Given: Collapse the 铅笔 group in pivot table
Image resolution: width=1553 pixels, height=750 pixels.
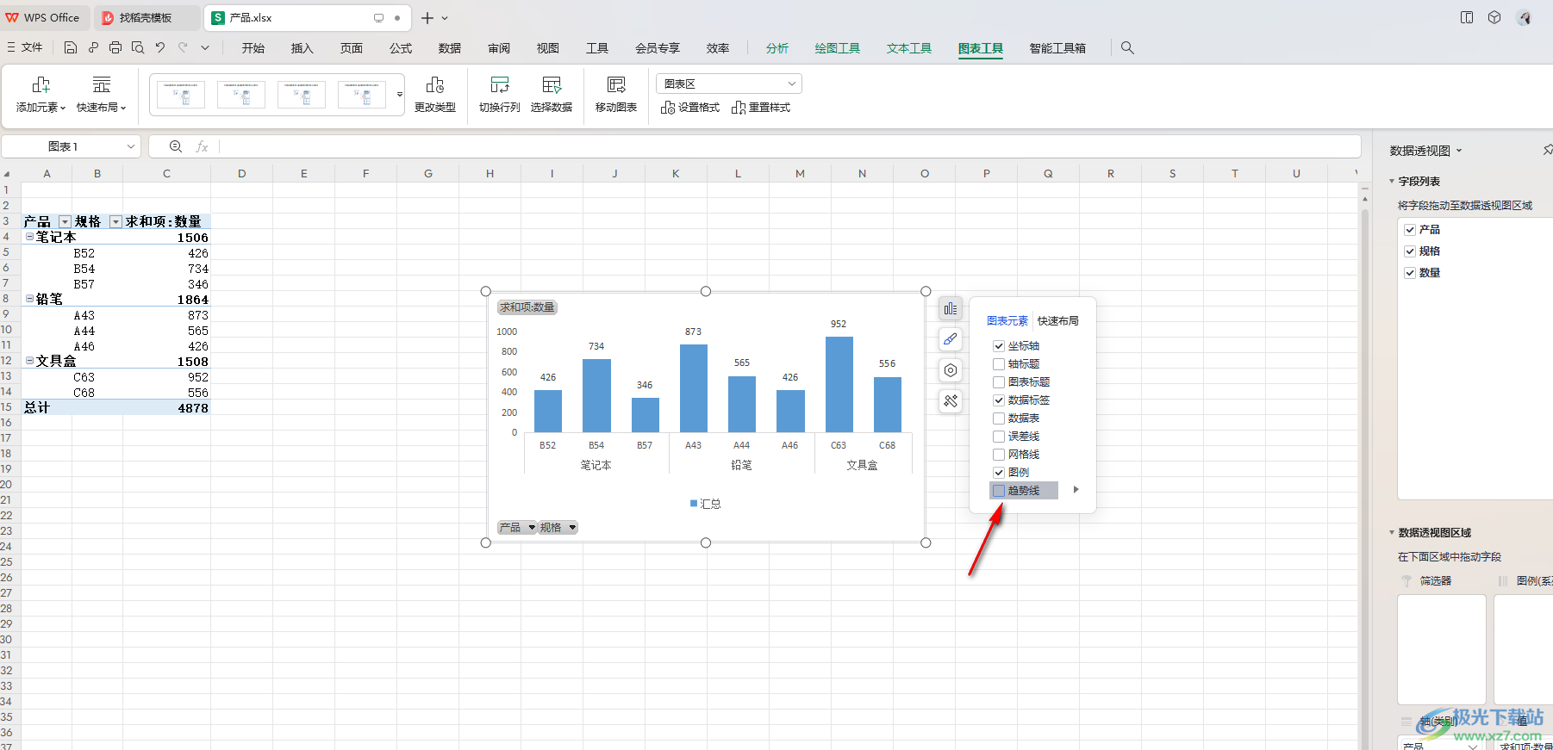Looking at the screenshot, I should coord(30,299).
